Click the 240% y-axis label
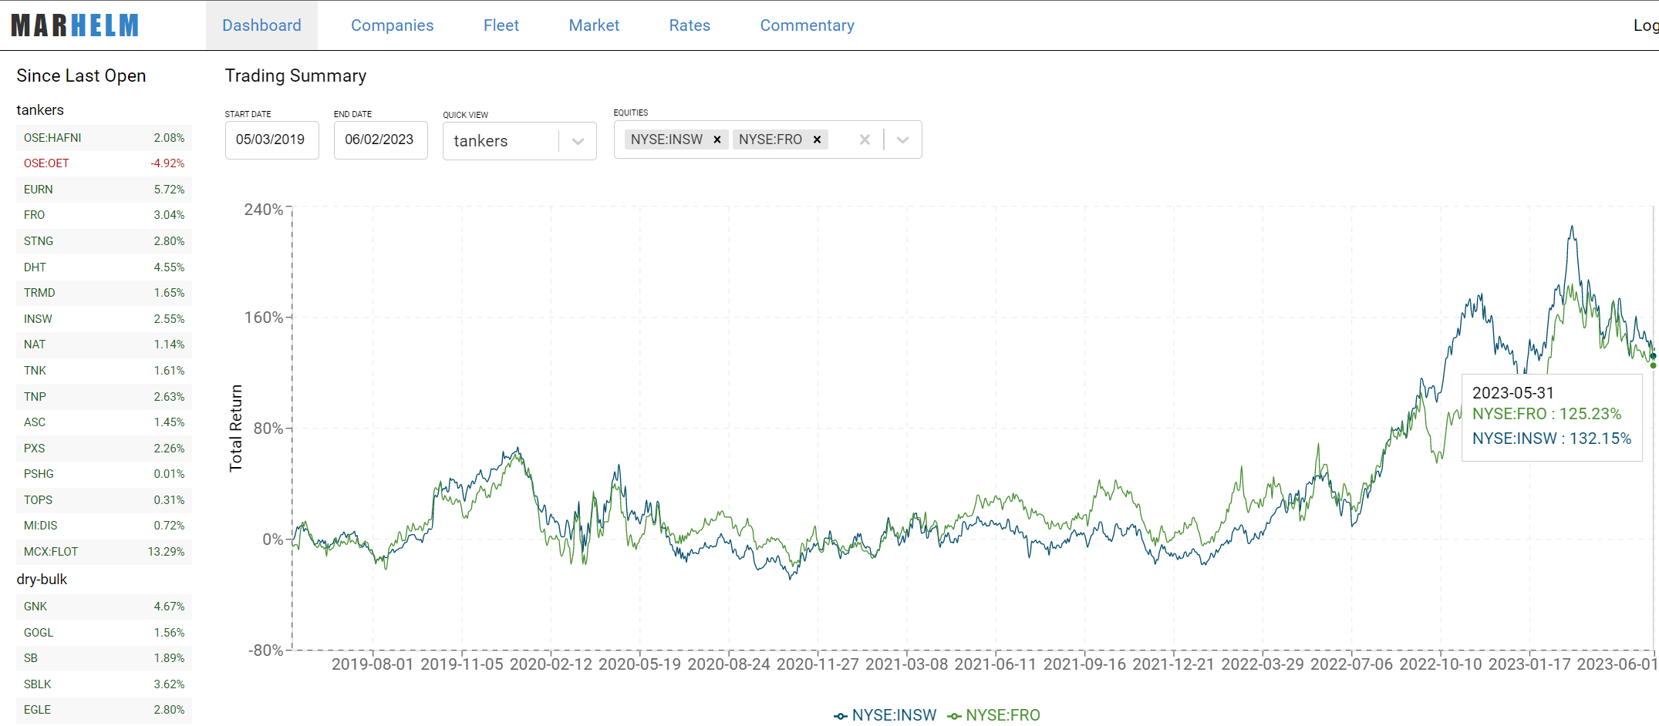Image resolution: width=1659 pixels, height=726 pixels. [x=264, y=210]
